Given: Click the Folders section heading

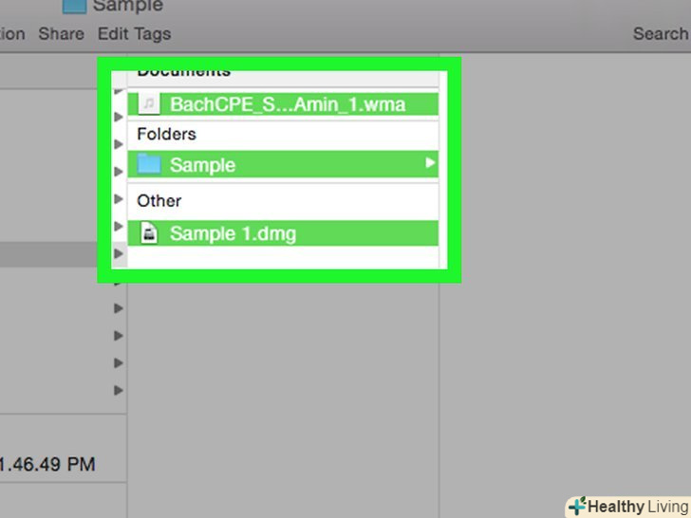Looking at the screenshot, I should pos(166,135).
